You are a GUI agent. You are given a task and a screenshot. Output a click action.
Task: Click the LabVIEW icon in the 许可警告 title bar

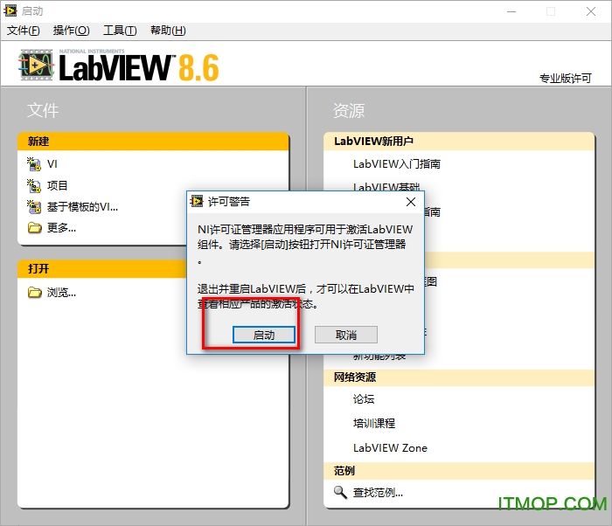click(197, 201)
